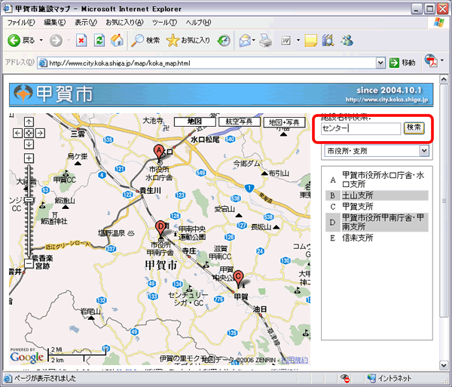Switch map to 地図 view
The width and height of the screenshot is (452, 387).
[195, 121]
